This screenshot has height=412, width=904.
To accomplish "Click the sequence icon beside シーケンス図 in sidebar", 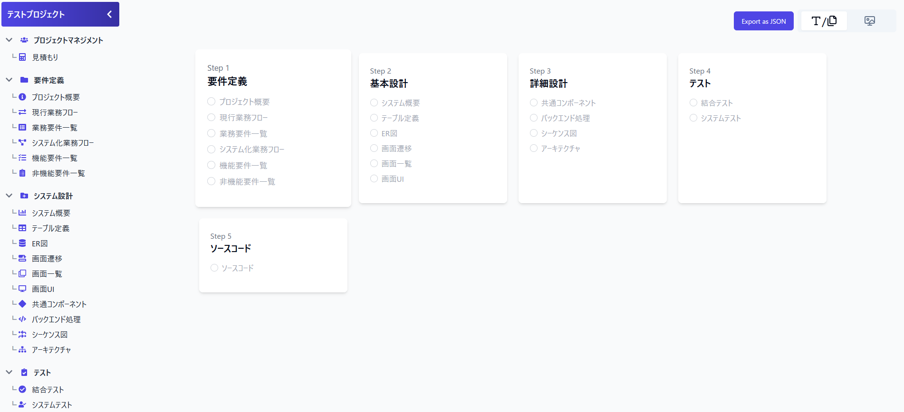I will click(22, 334).
